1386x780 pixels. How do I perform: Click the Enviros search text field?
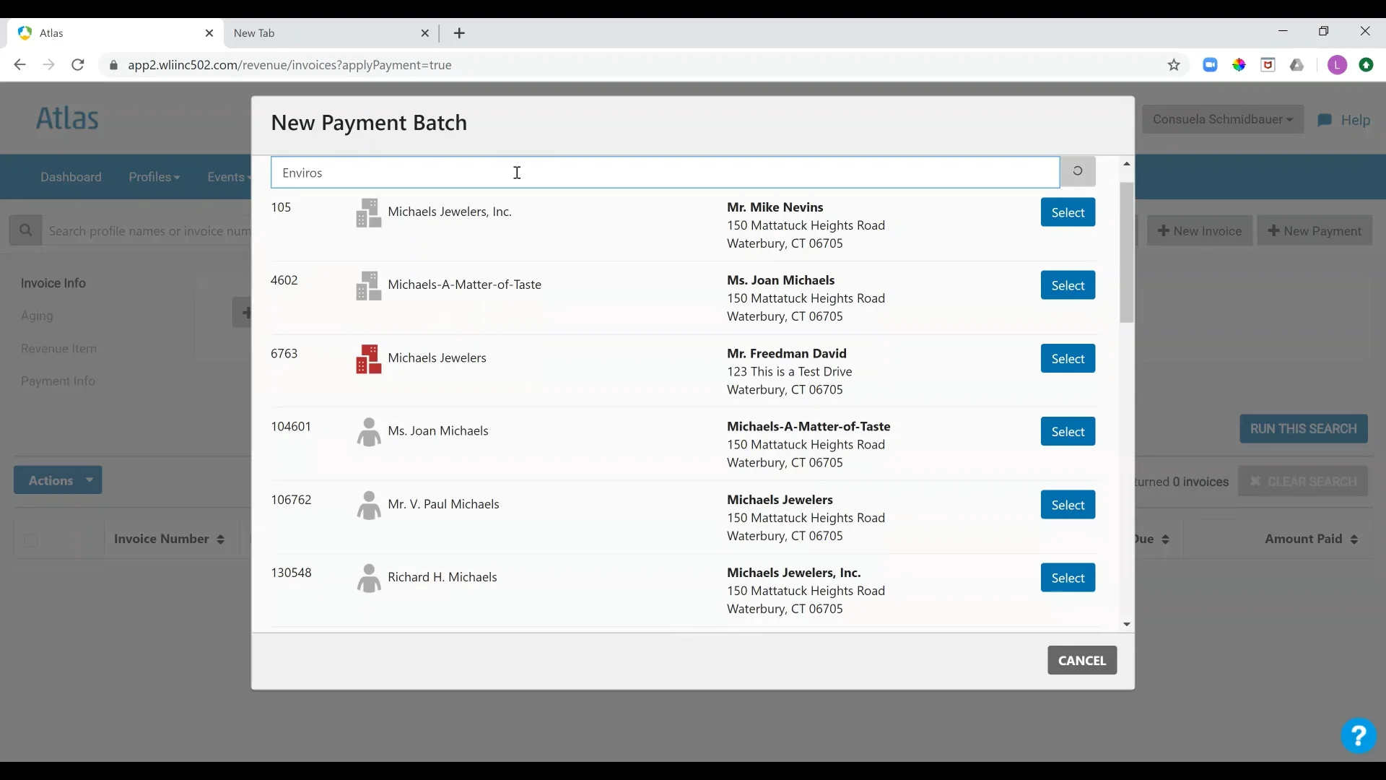click(664, 173)
